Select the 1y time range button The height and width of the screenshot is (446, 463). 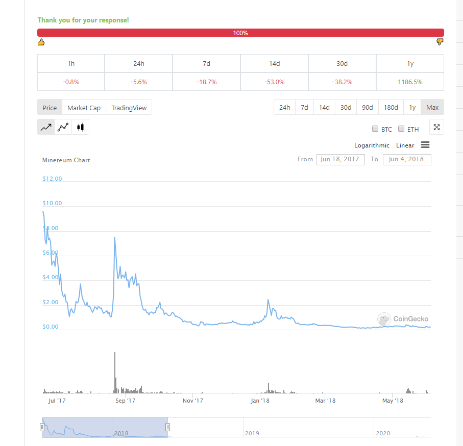[412, 108]
